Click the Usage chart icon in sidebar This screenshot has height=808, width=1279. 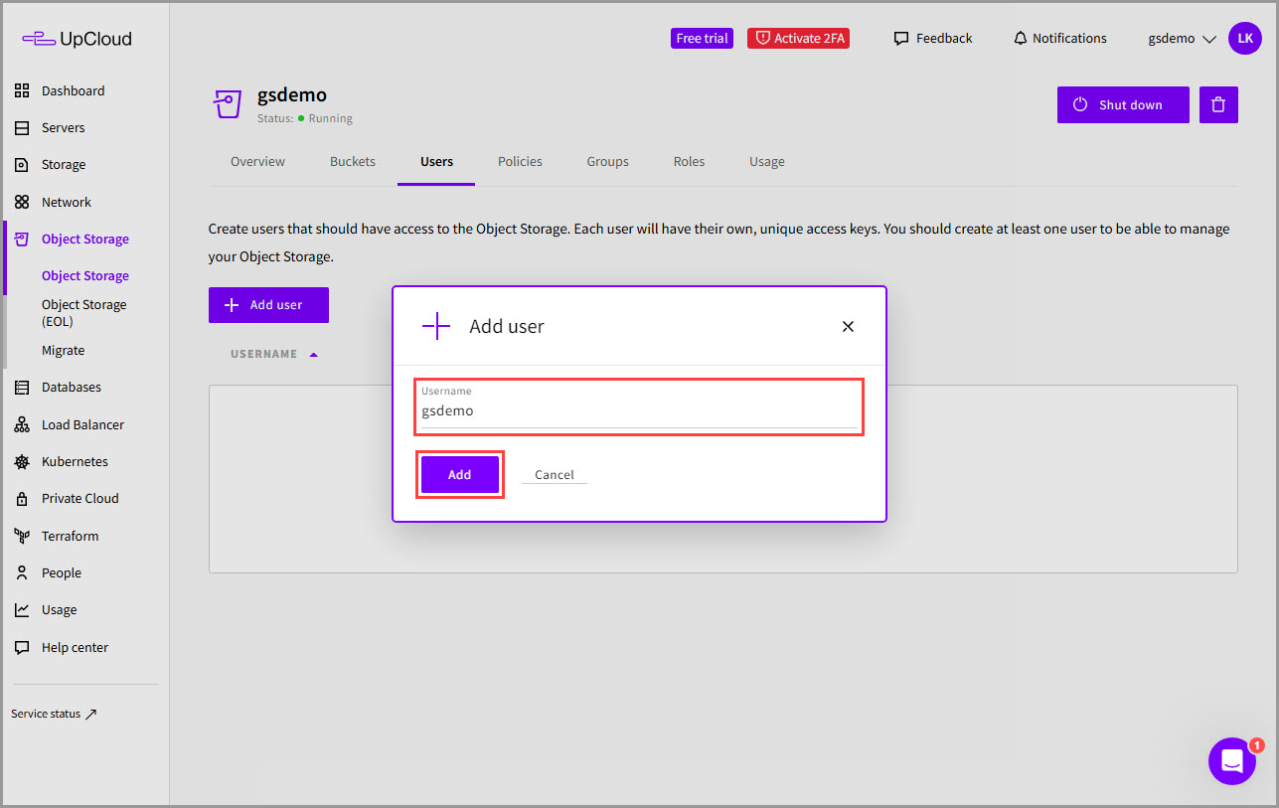pyautogui.click(x=22, y=610)
